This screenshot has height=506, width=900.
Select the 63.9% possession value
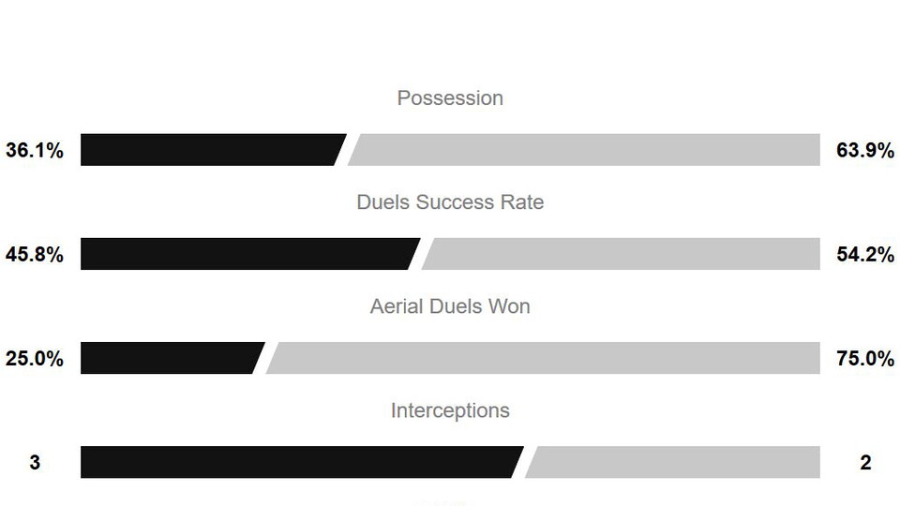[865, 150]
